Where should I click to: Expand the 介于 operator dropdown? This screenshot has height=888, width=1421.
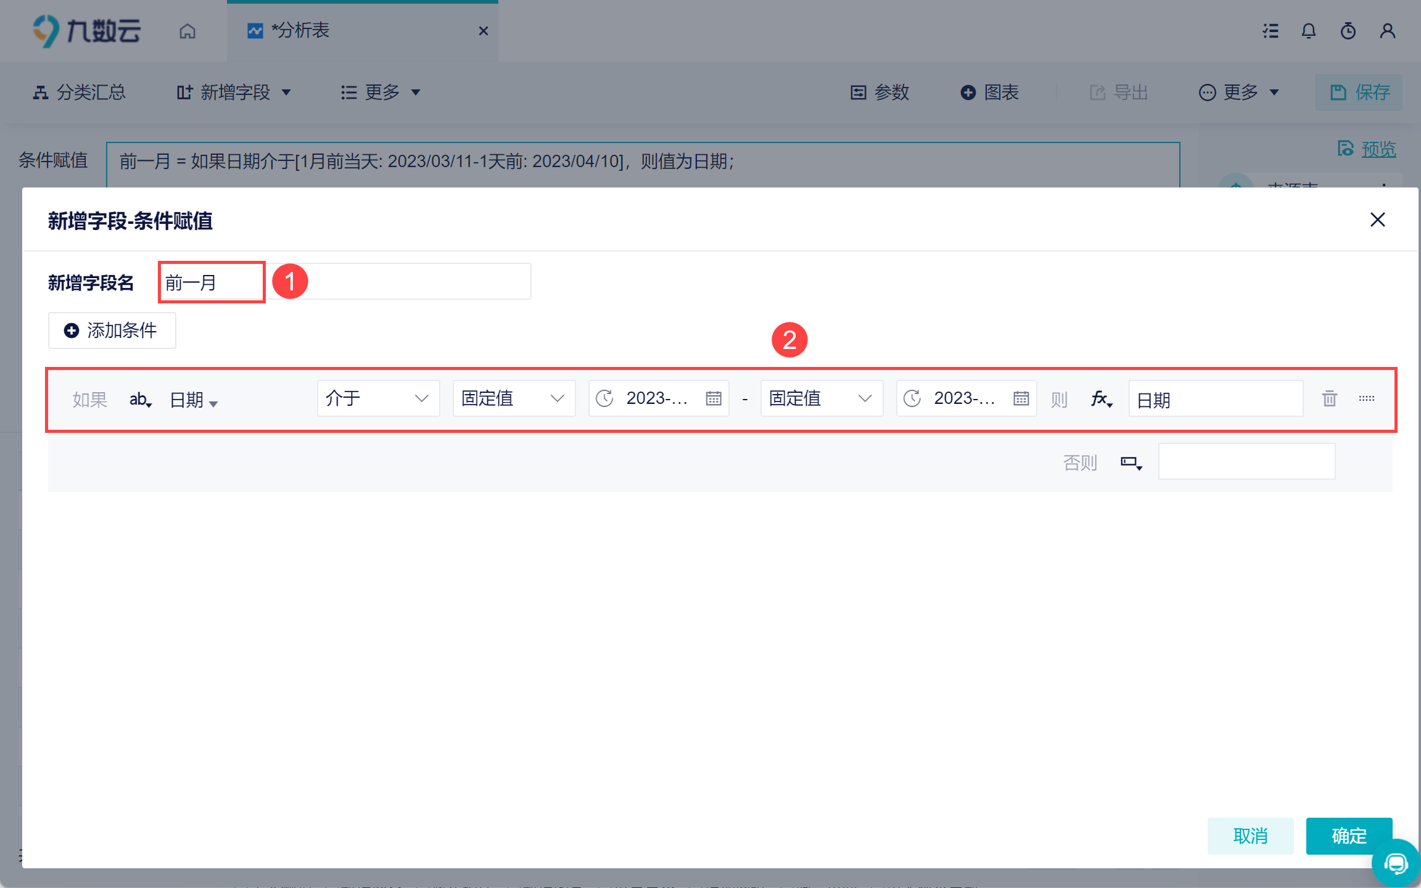[378, 398]
